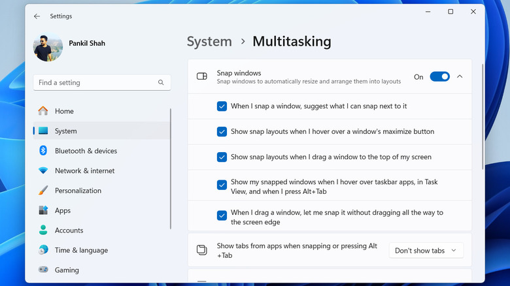Image resolution: width=510 pixels, height=286 pixels.
Task: Collapse the Snap windows section chevron
Action: [x=460, y=76]
